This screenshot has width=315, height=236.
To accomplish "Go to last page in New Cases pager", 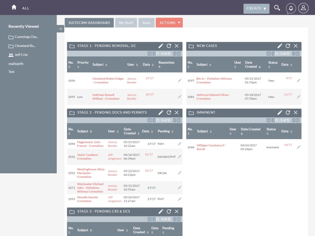I will [298, 53].
